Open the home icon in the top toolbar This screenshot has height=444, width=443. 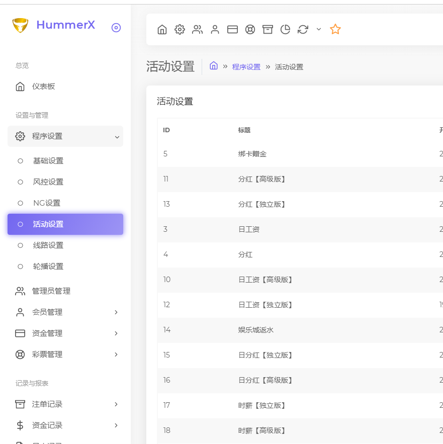point(162,29)
